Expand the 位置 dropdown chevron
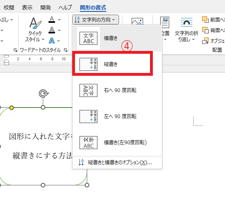This screenshot has height=220, width=225. coord(165,39)
